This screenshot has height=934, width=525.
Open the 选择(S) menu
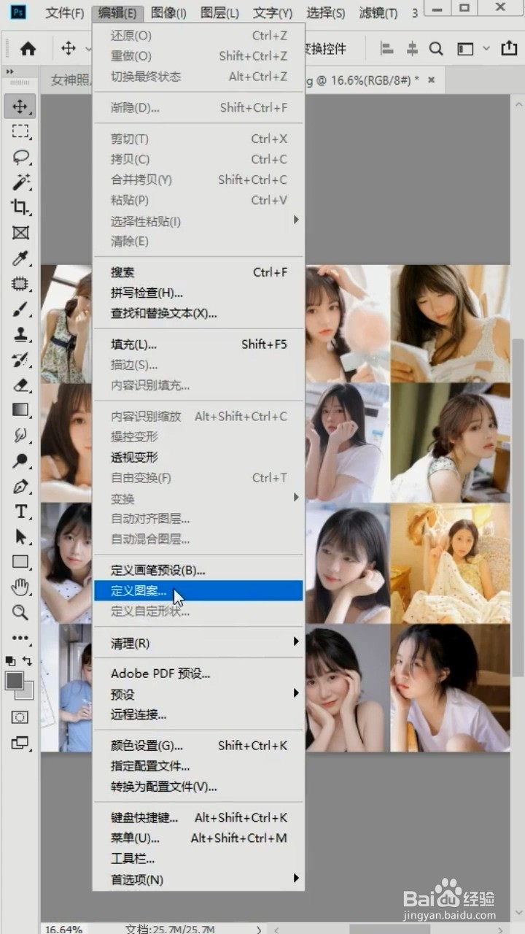coord(326,13)
